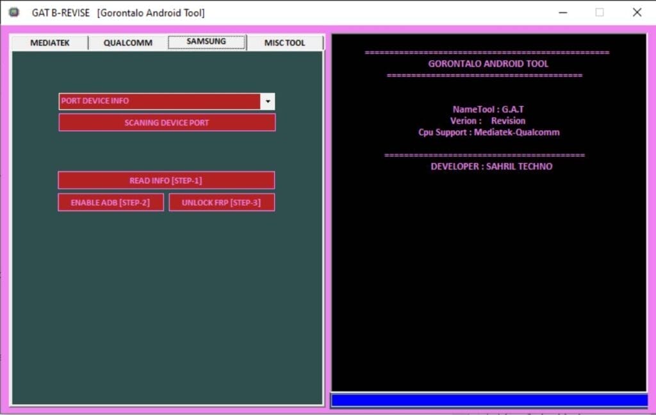Click the GORONTALO ANDROID TOOL header text
The width and height of the screenshot is (656, 415).
(488, 63)
